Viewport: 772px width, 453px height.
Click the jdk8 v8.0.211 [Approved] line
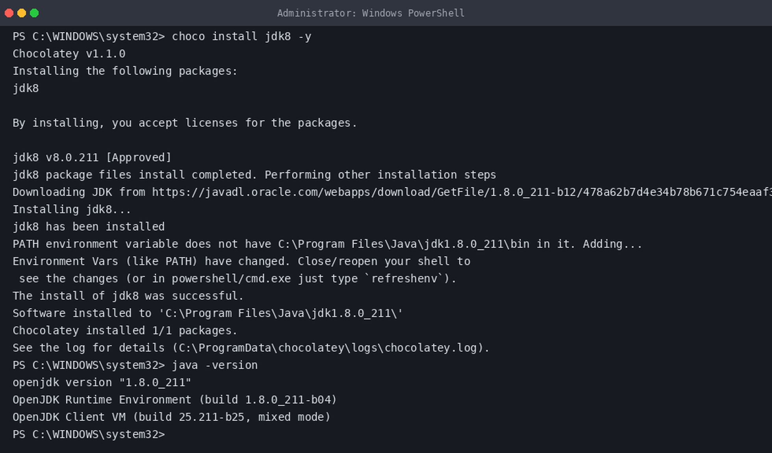tap(92, 158)
